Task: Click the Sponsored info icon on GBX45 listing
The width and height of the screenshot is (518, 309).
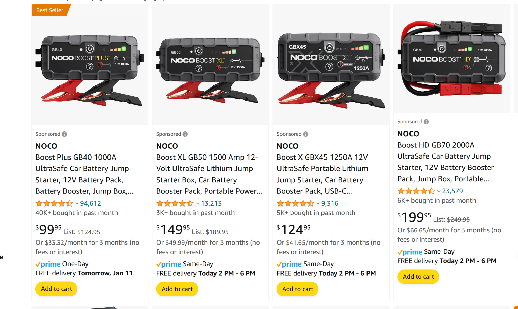Action: pyautogui.click(x=306, y=134)
